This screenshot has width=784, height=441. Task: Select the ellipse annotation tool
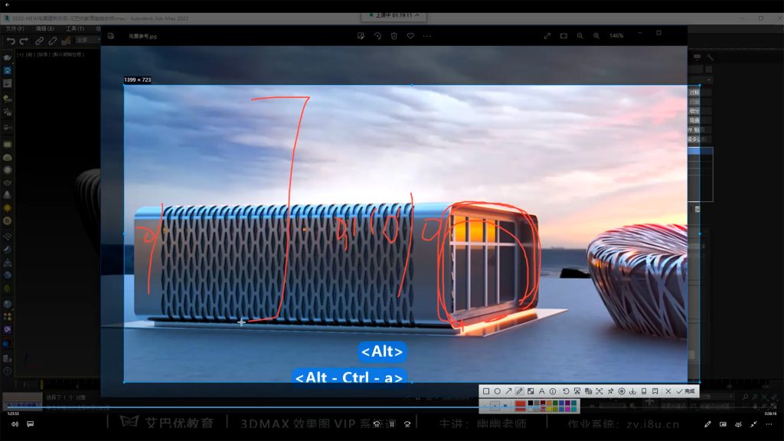coord(498,391)
